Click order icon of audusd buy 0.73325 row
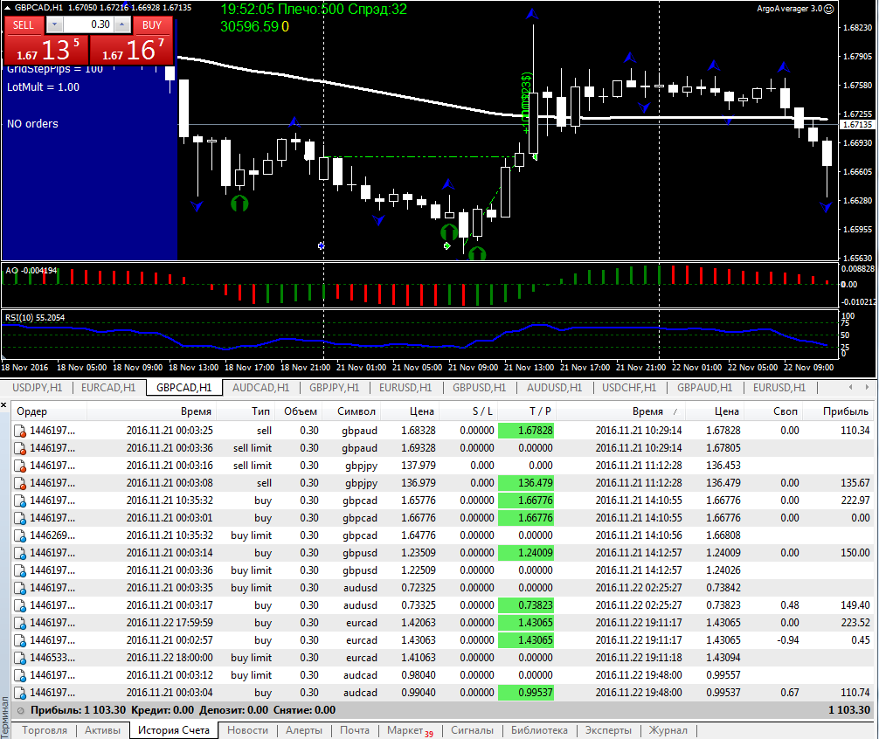 point(19,605)
